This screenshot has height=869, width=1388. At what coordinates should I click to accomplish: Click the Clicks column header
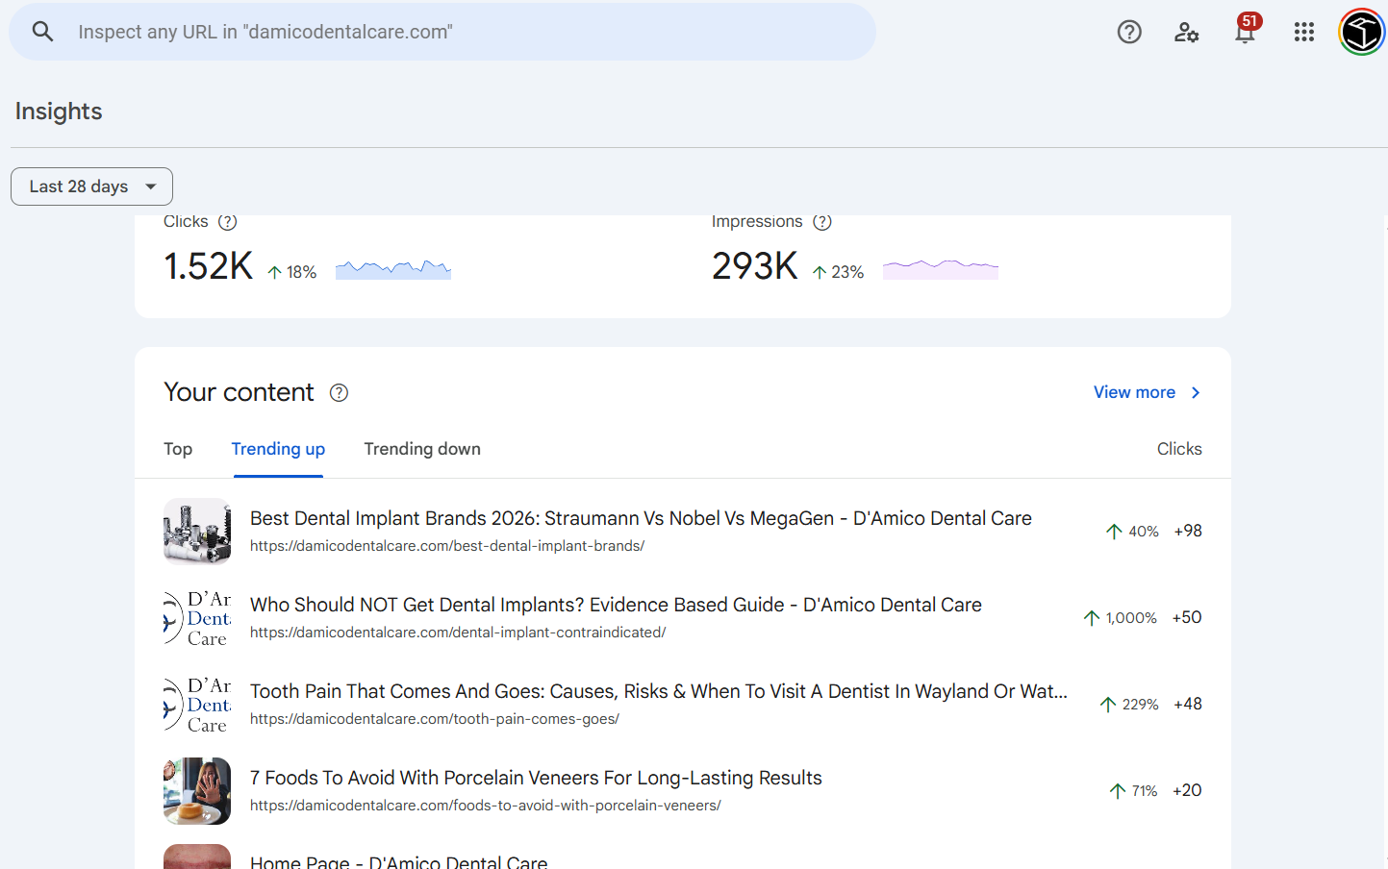[x=1179, y=449]
